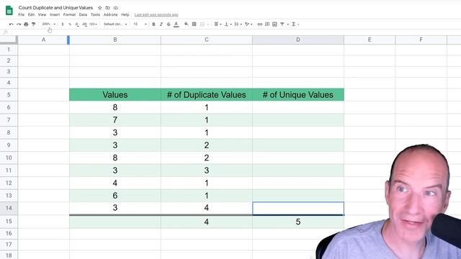The width and height of the screenshot is (461, 259).
Task: Select the '# of Unique Values' cell
Action: pyautogui.click(x=297, y=94)
